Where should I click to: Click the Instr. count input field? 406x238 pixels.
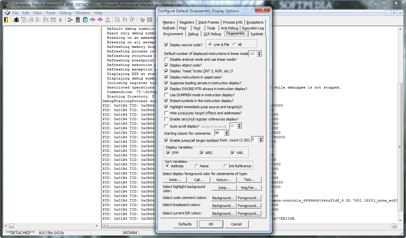255,140
